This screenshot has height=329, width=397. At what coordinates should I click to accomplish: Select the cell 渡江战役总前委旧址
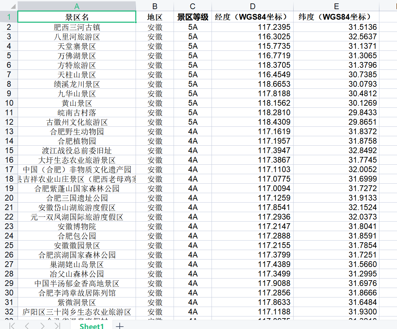[77, 150]
